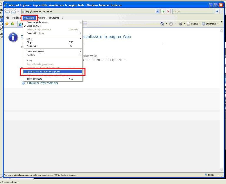The width and height of the screenshot is (226, 184).
Task: Click the Print icon
Action: tap(180, 24)
